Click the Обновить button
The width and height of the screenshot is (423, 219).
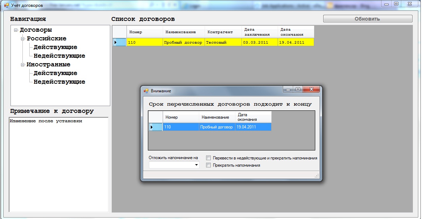tap(367, 18)
